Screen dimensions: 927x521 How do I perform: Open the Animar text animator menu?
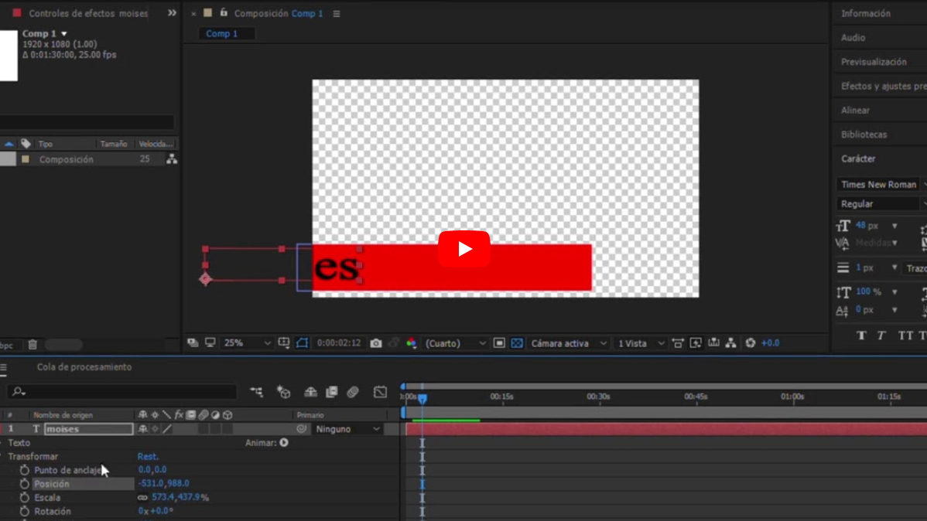[x=284, y=442]
